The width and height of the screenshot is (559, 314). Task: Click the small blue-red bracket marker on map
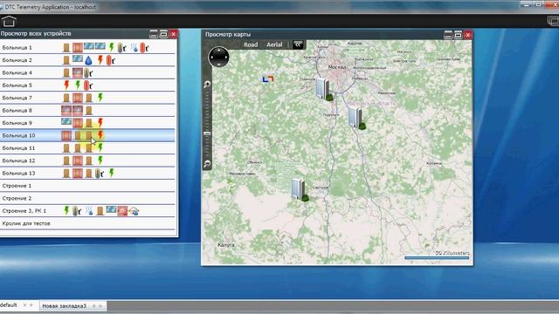point(268,79)
